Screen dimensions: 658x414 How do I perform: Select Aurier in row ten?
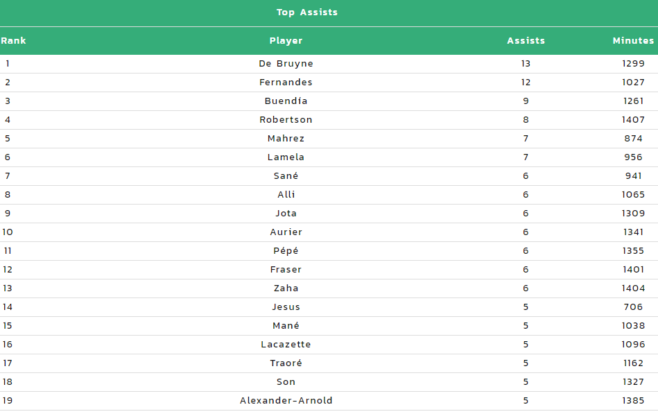[286, 232]
